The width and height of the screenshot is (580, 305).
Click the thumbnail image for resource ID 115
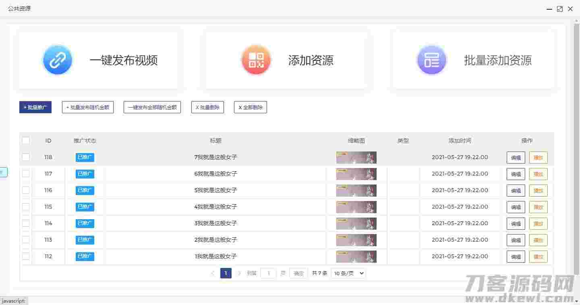tap(356, 207)
